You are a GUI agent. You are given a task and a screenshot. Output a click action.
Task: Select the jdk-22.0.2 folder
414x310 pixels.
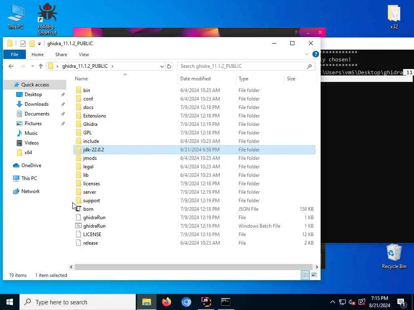(194, 150)
